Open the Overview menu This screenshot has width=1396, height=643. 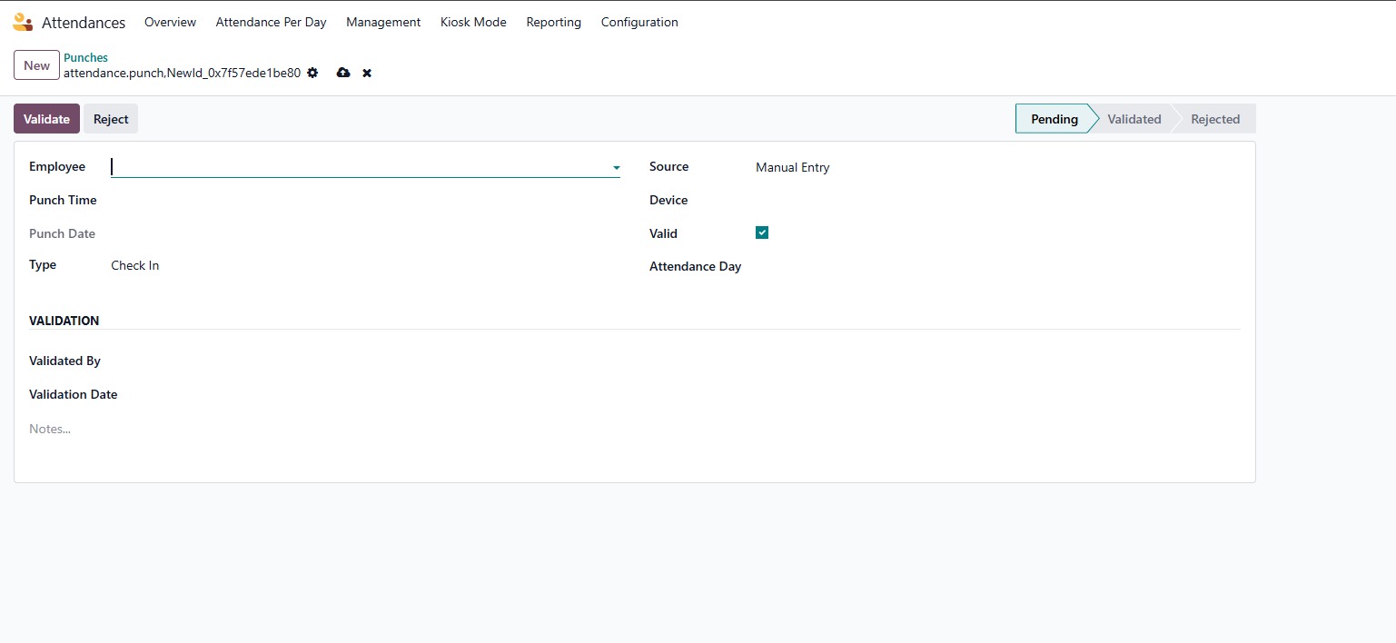click(x=170, y=22)
